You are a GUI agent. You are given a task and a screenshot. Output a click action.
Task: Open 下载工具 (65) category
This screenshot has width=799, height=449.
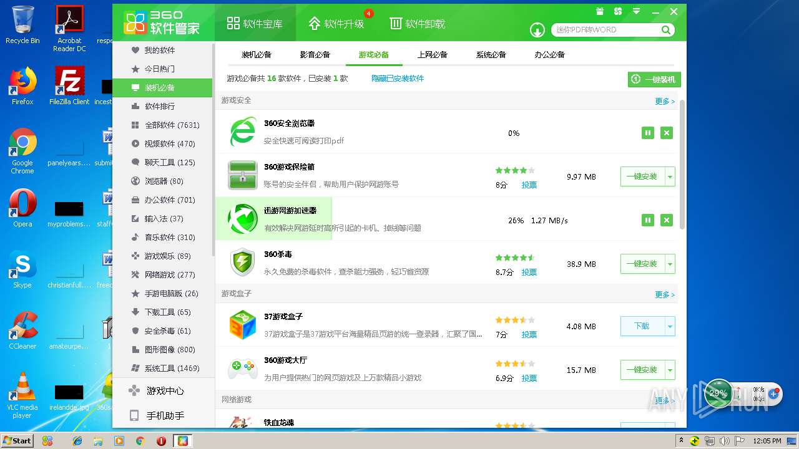[162, 312]
